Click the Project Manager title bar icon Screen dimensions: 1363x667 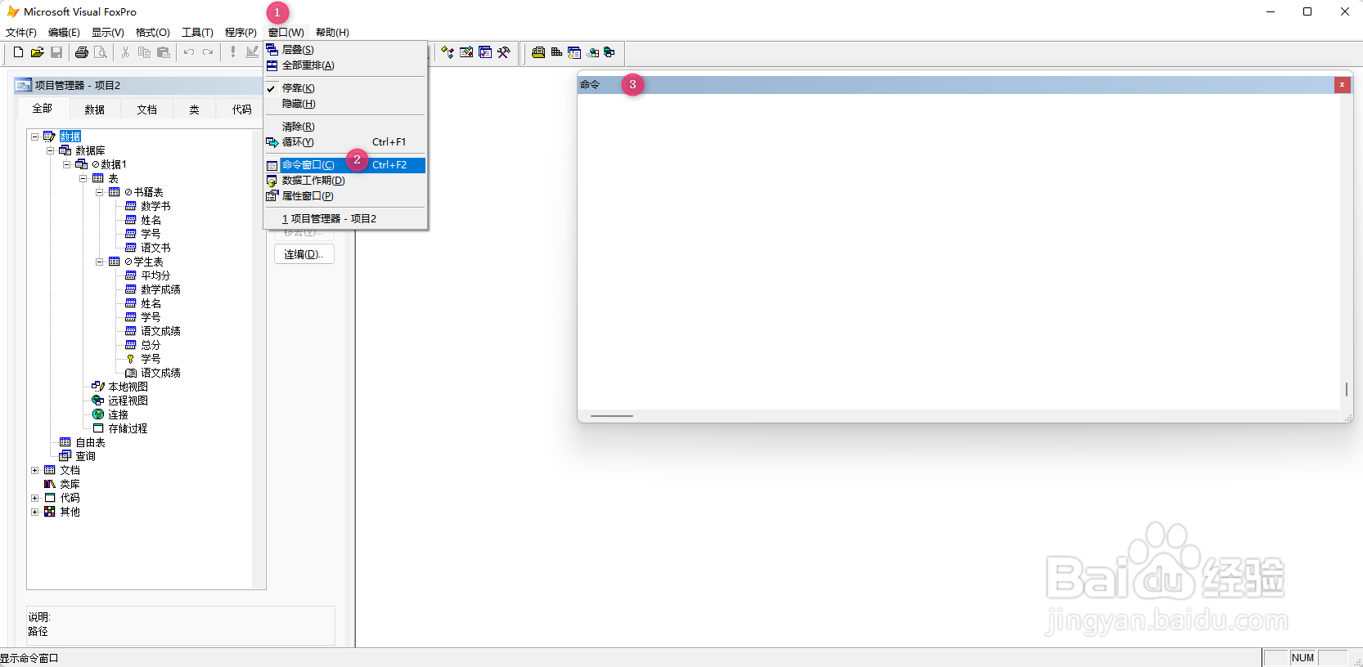(24, 85)
